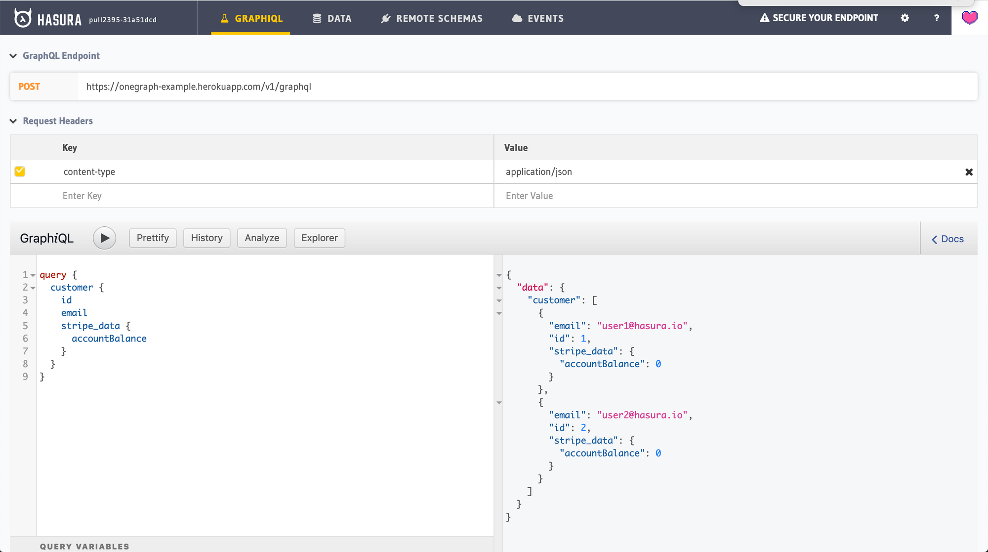Open the Docs panel
988x552 pixels.
(x=948, y=239)
